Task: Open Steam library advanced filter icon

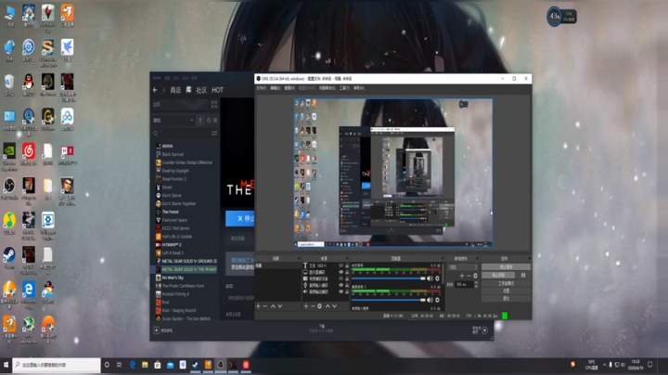Action: click(214, 134)
